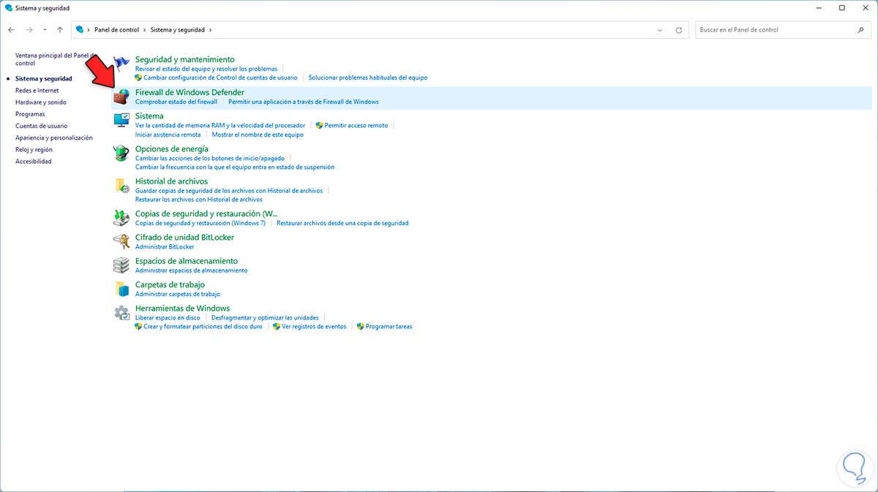878x492 pixels.
Task: Click the search magnifier icon
Action: [x=860, y=30]
